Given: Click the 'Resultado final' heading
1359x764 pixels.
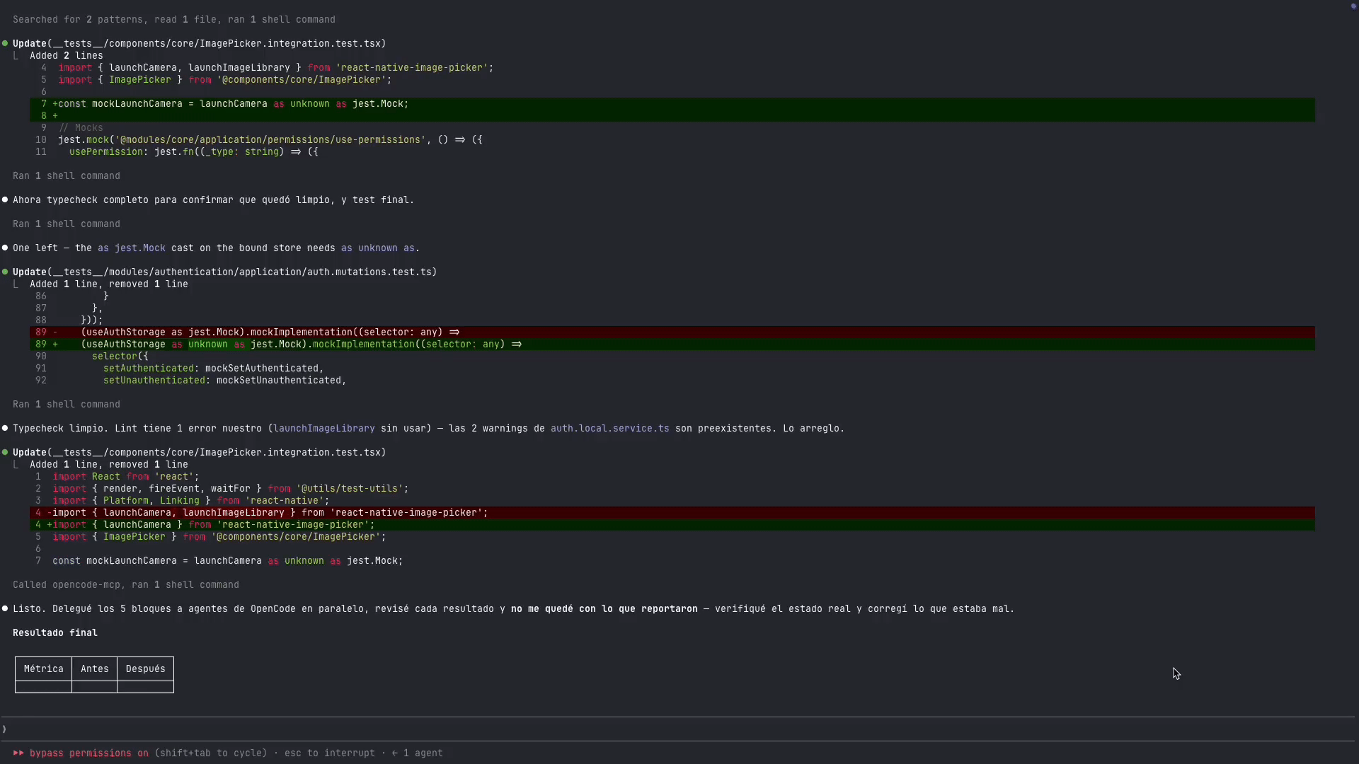Looking at the screenshot, I should [55, 633].
